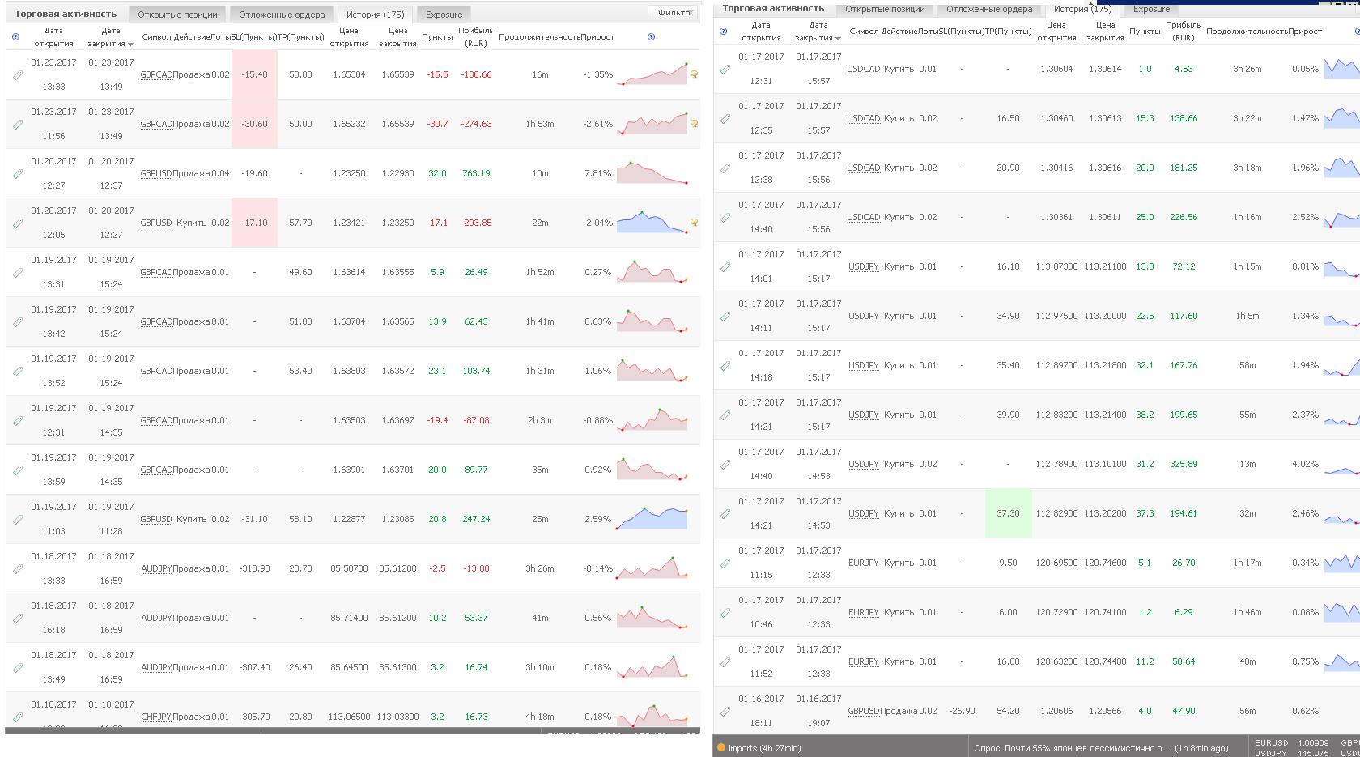Select the История (175) tab in the left panel
Image resolution: width=1360 pixels, height=757 pixels.
(375, 15)
